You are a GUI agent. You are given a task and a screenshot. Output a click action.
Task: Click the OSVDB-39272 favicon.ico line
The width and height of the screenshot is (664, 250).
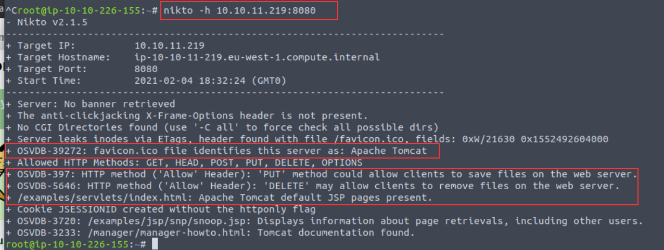(222, 151)
